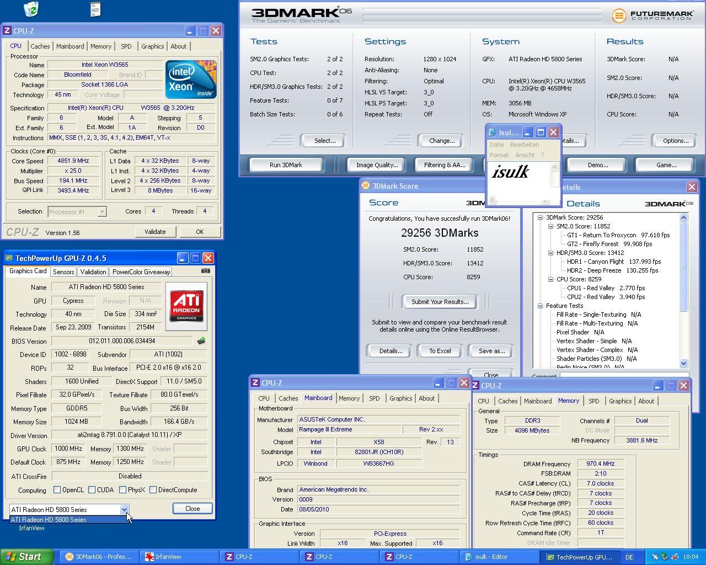Click Close button in GPU-Z
Image resolution: width=706 pixels, height=565 pixels.
point(192,509)
